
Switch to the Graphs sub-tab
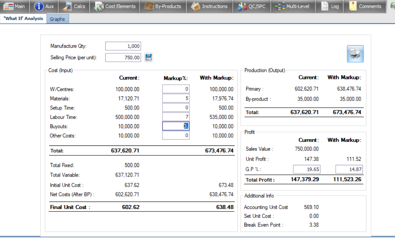58,19
